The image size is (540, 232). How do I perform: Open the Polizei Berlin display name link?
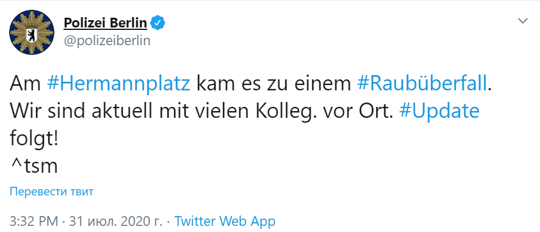106,23
